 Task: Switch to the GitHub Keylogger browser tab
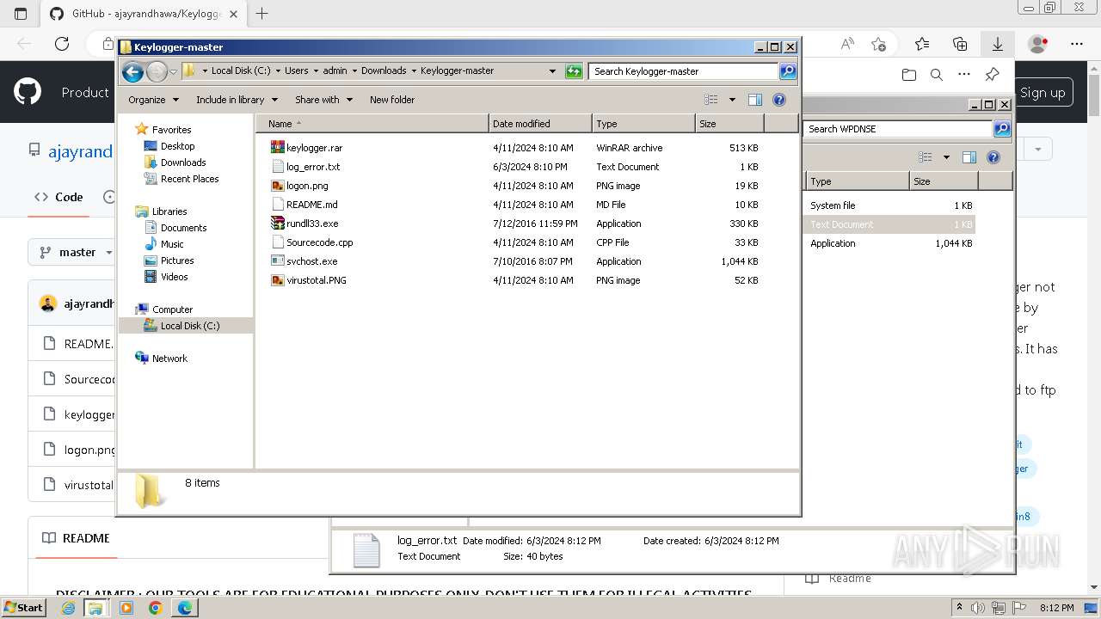pos(146,14)
